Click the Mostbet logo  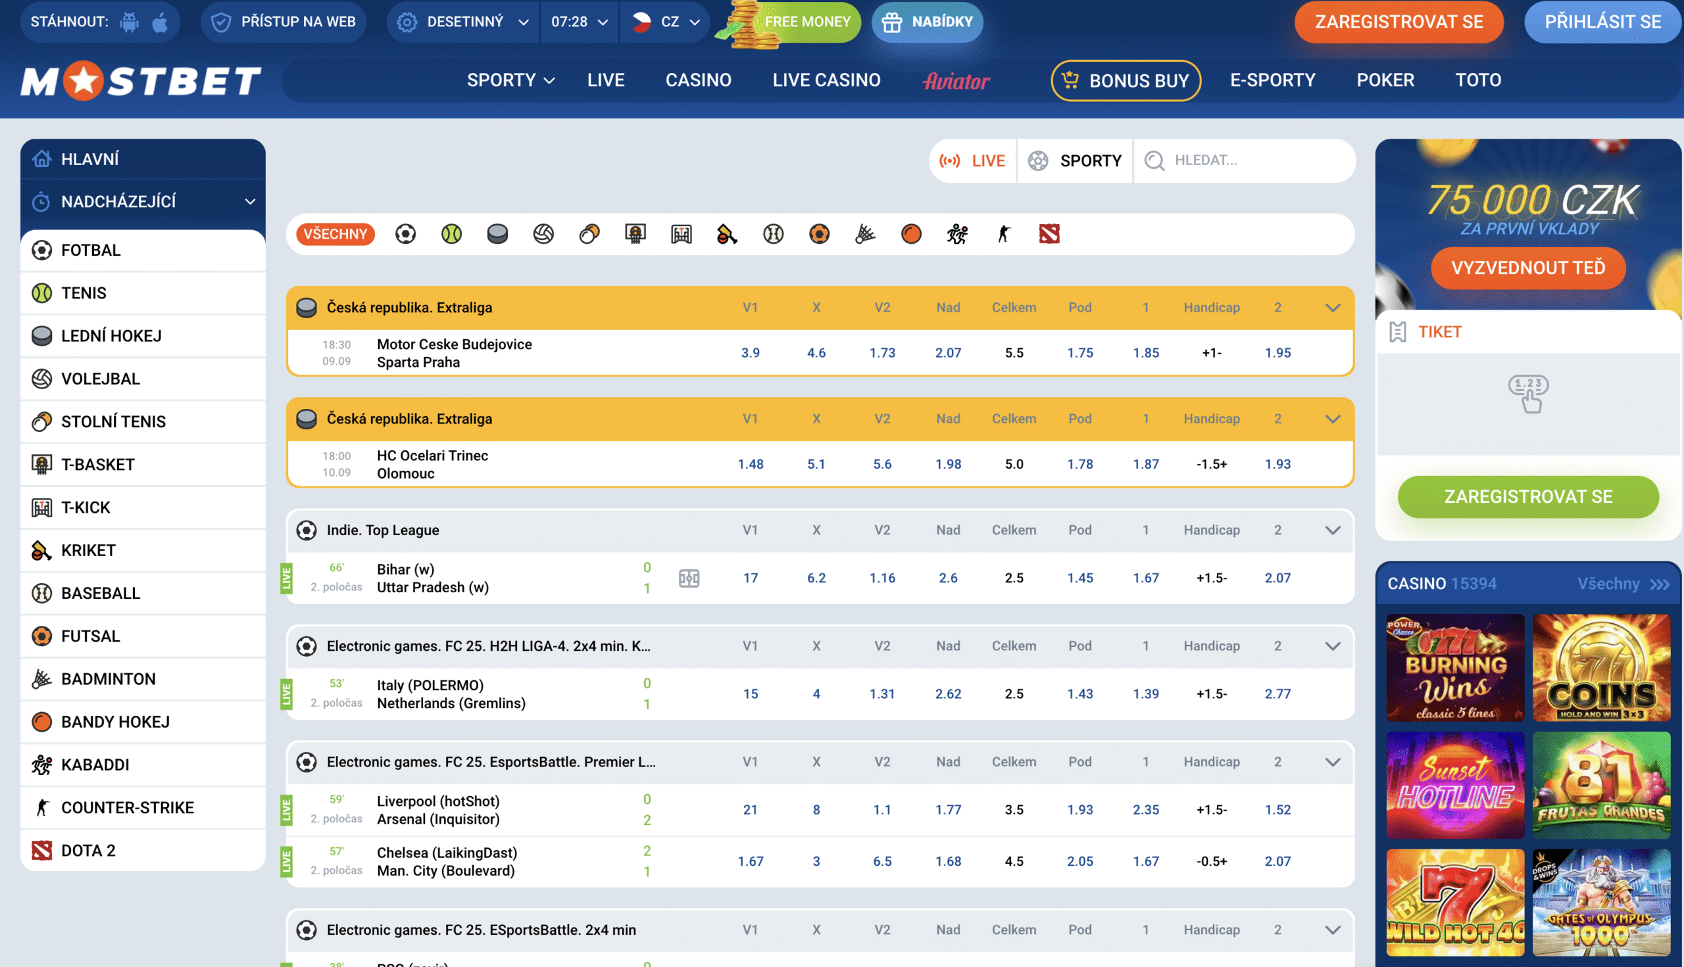[141, 80]
